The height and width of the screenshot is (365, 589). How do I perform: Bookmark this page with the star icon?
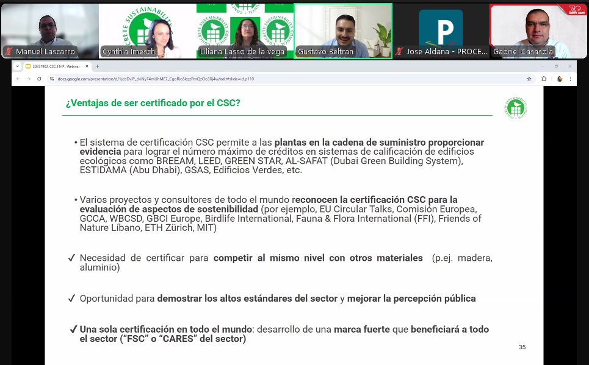(x=529, y=79)
